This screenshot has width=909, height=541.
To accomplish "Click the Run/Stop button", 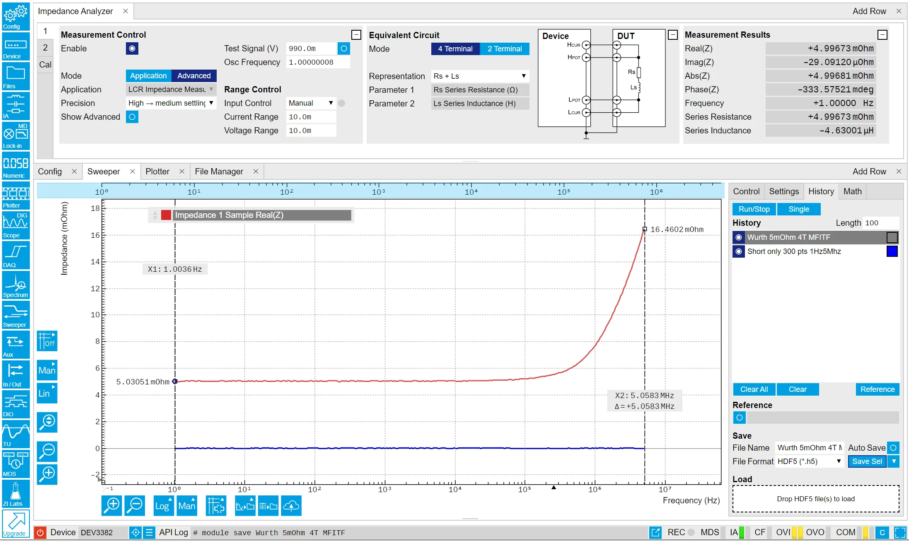I will coord(754,209).
